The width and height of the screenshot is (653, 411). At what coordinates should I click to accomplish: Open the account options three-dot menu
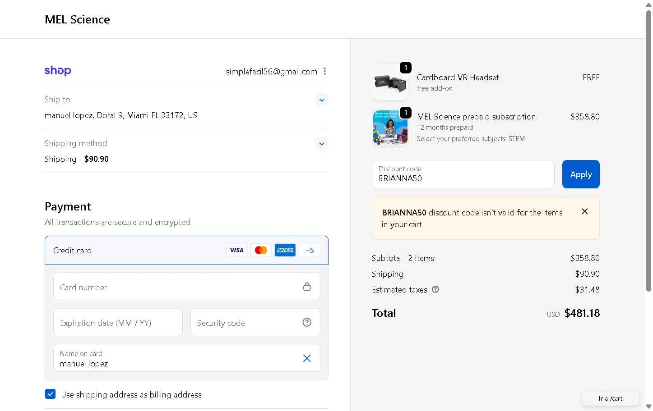coord(324,71)
